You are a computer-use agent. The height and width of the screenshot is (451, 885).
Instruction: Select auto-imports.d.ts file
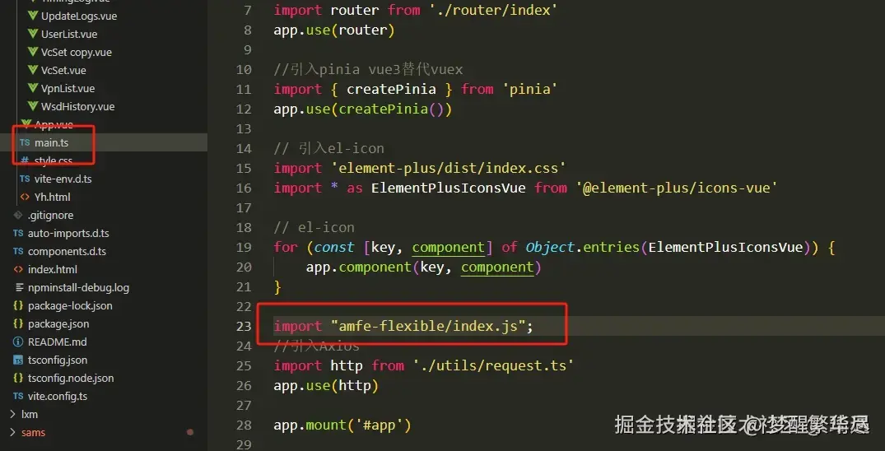pyautogui.click(x=68, y=233)
